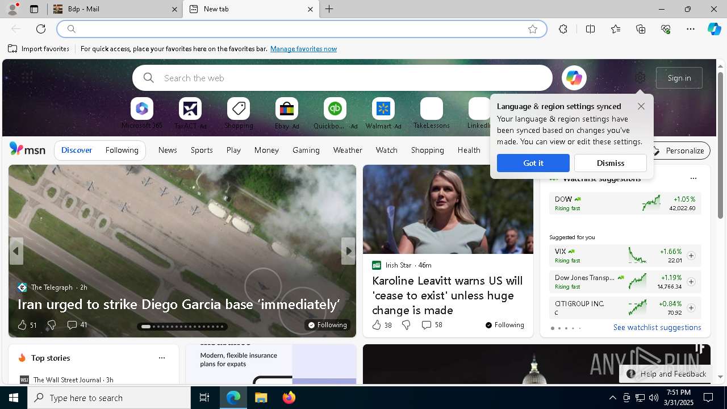Switch to Bdp - Mail tab

115,9
